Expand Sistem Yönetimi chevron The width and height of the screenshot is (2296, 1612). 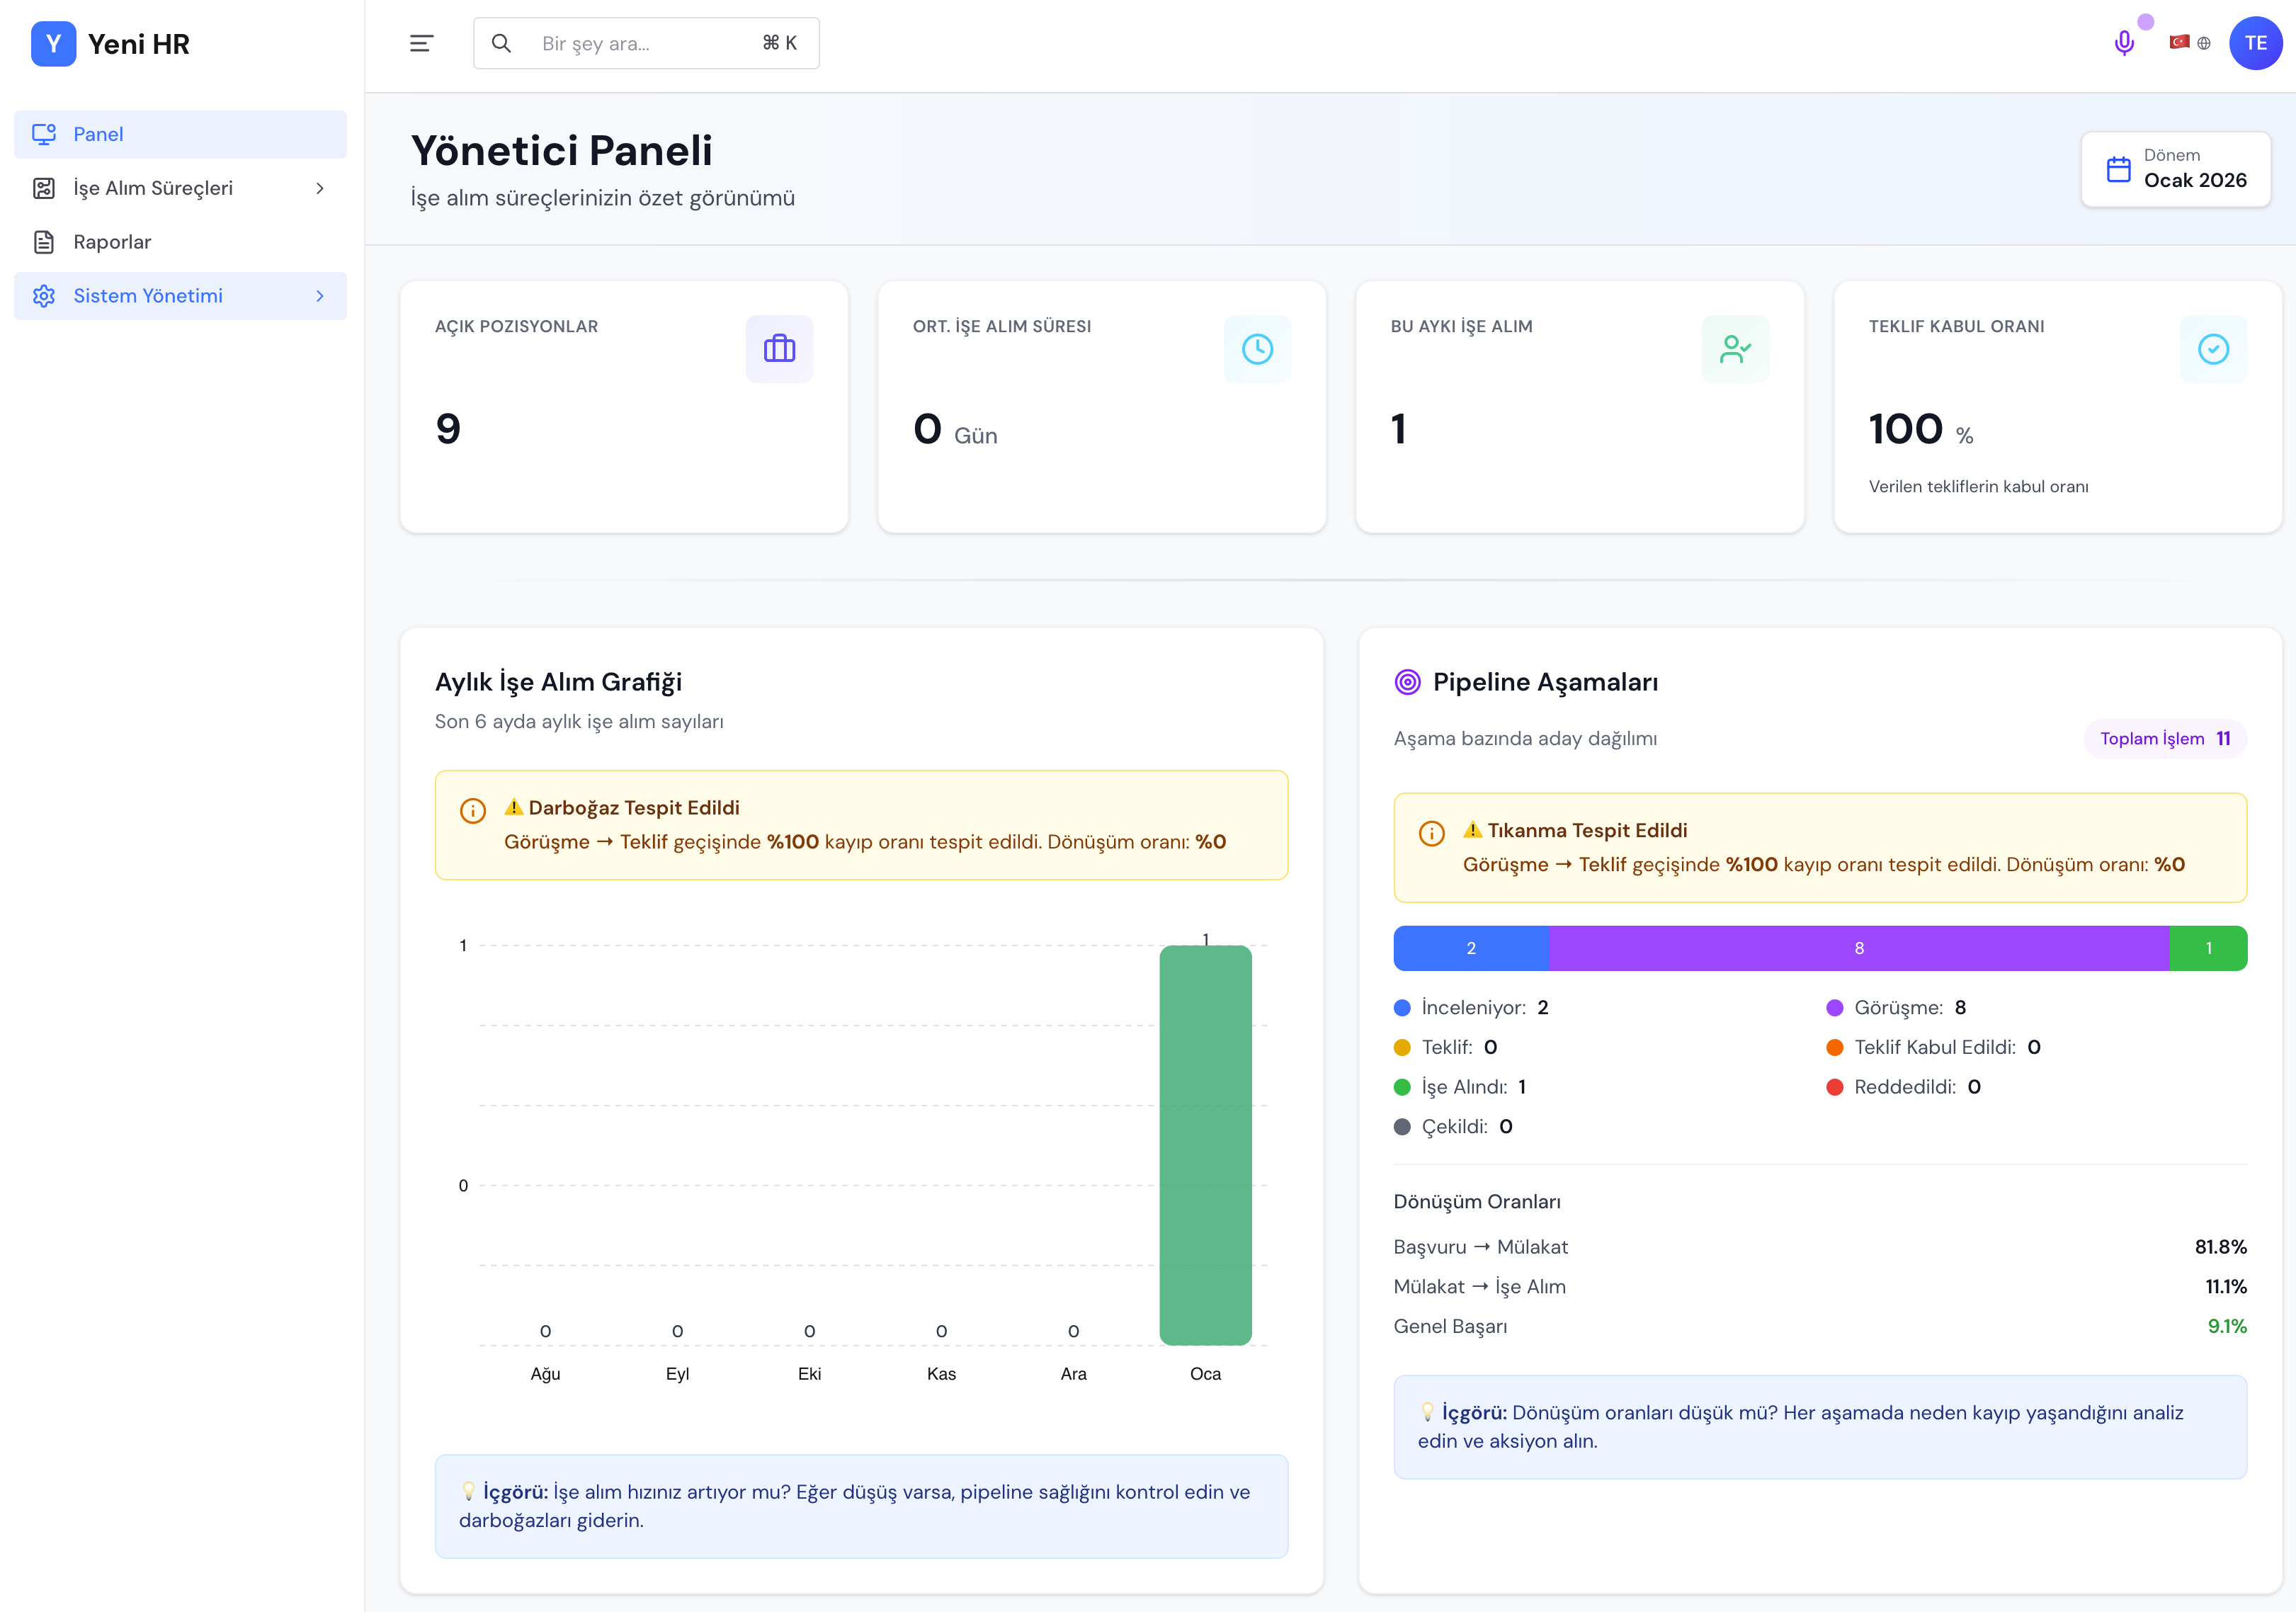click(x=320, y=296)
